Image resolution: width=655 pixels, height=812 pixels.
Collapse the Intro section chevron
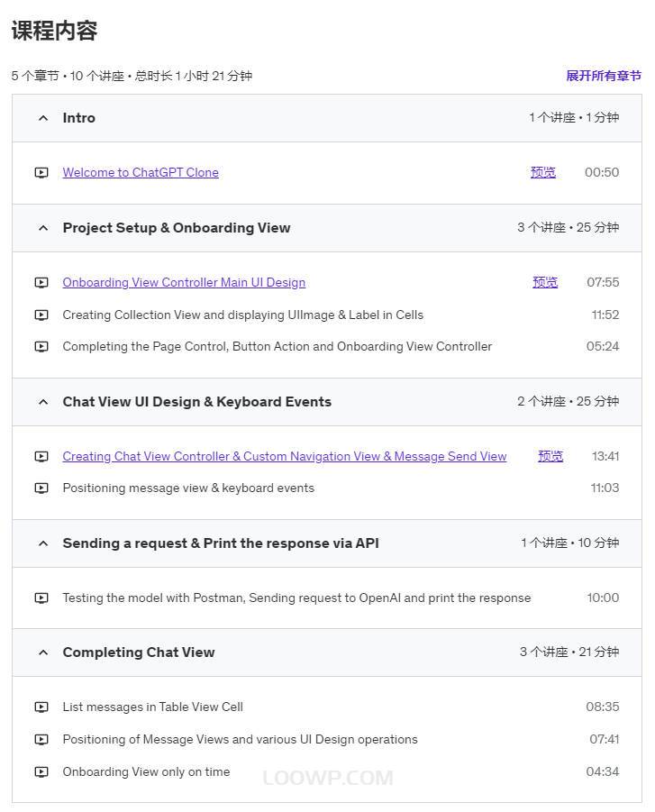tap(43, 118)
